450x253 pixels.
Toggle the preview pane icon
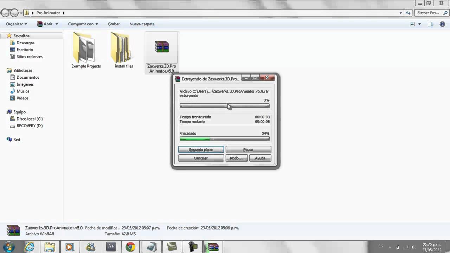[430, 24]
